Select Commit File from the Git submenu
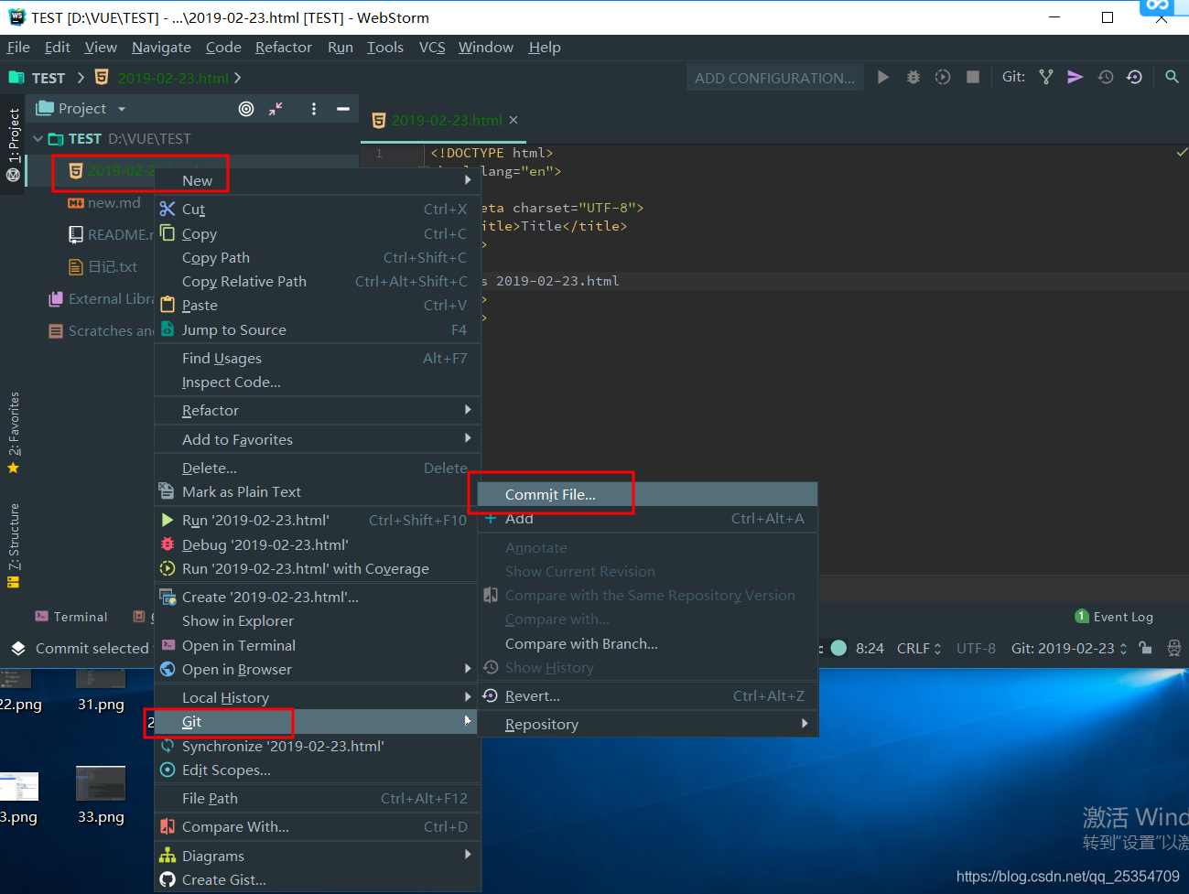Image resolution: width=1189 pixels, height=894 pixels. click(x=550, y=494)
